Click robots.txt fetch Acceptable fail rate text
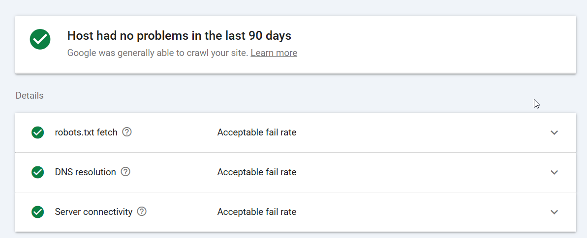This screenshot has height=238, width=587. point(257,132)
